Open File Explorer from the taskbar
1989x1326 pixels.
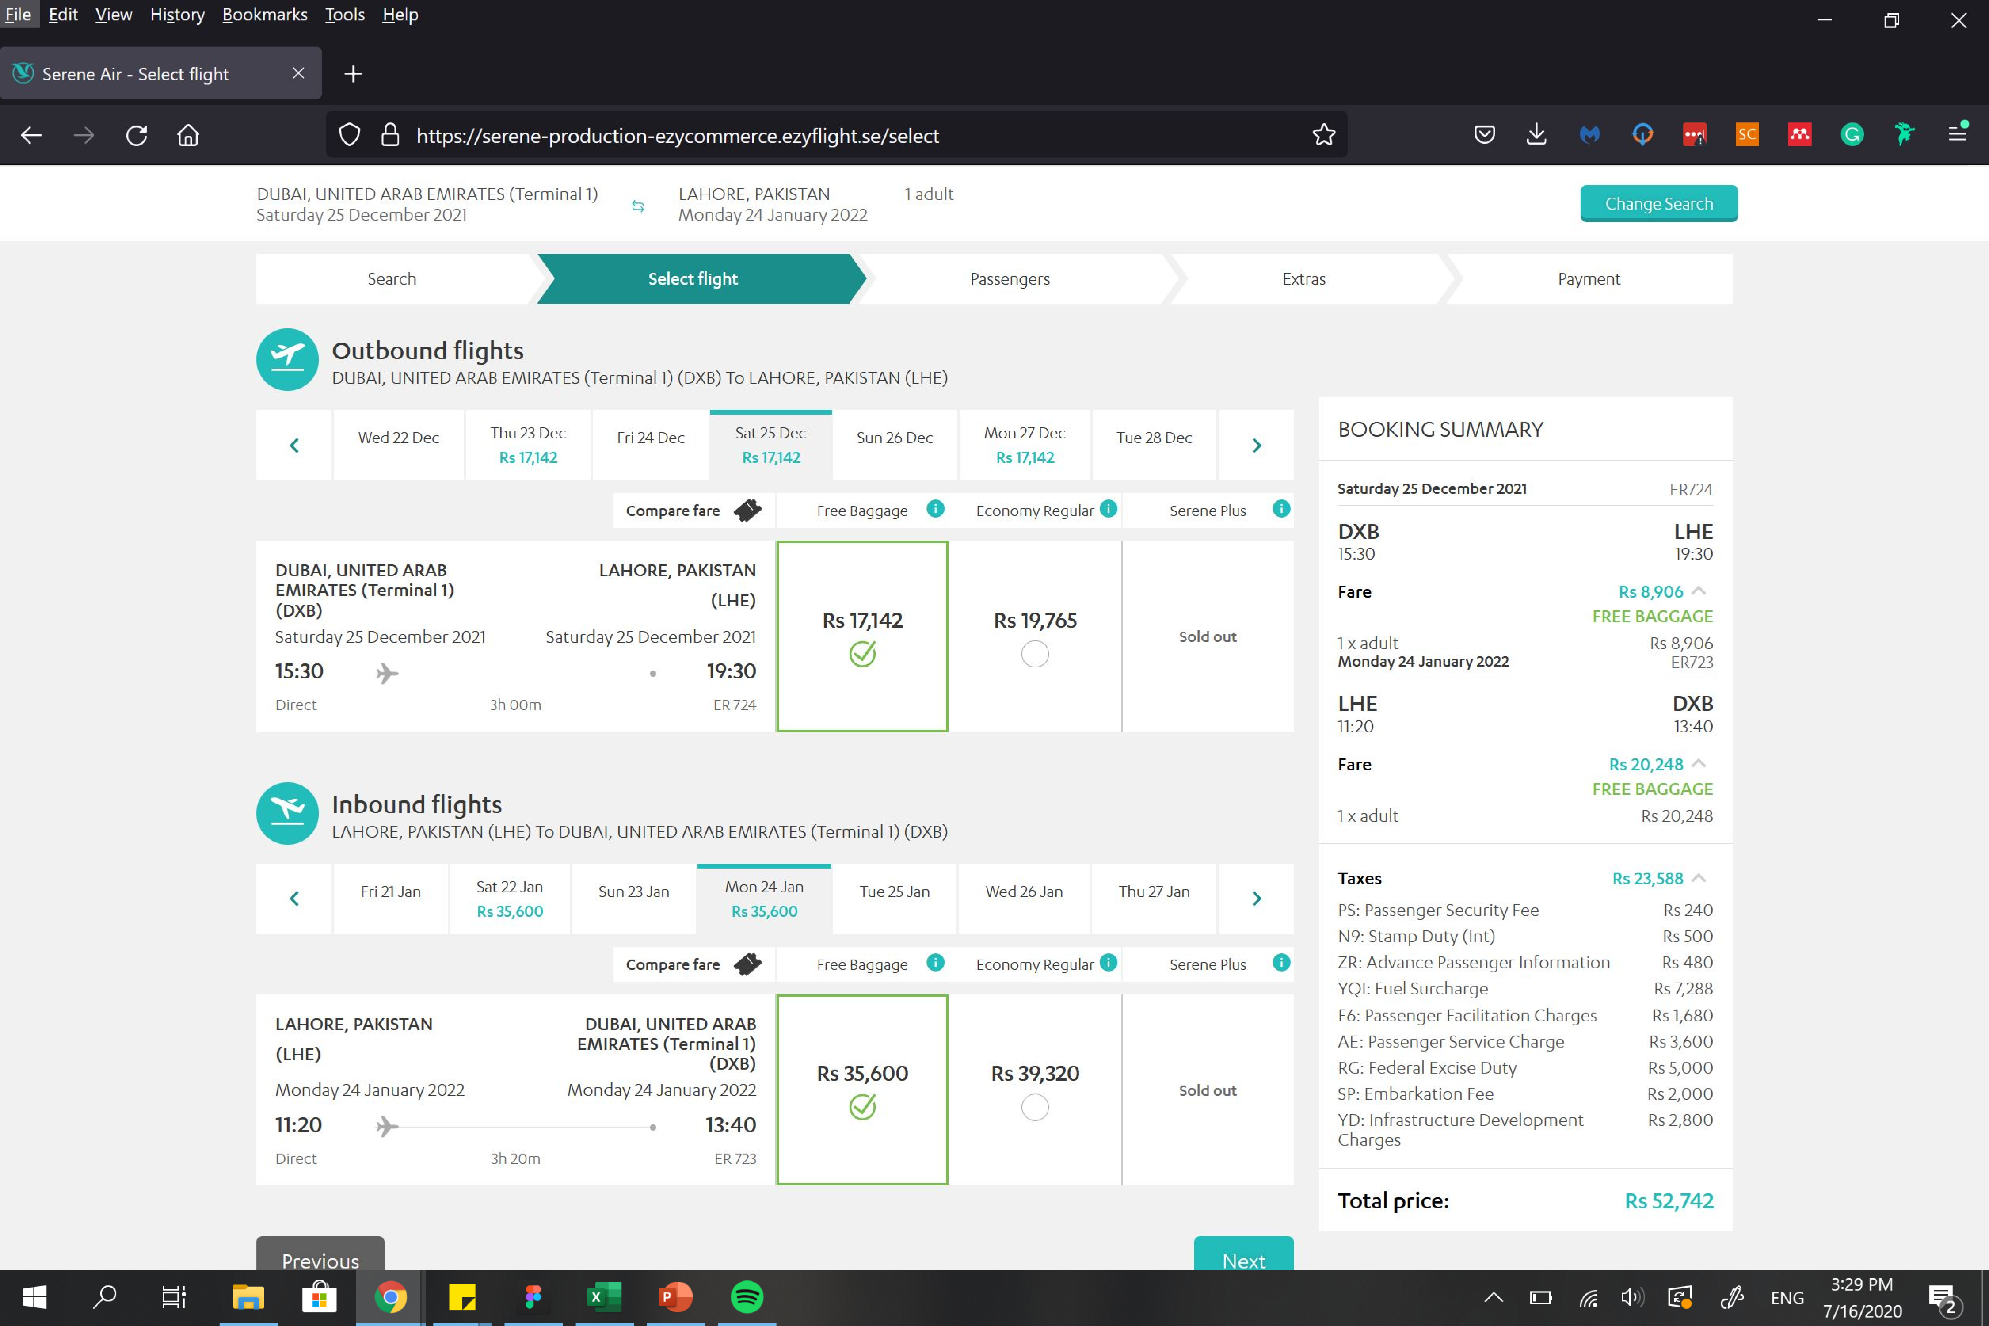(248, 1296)
